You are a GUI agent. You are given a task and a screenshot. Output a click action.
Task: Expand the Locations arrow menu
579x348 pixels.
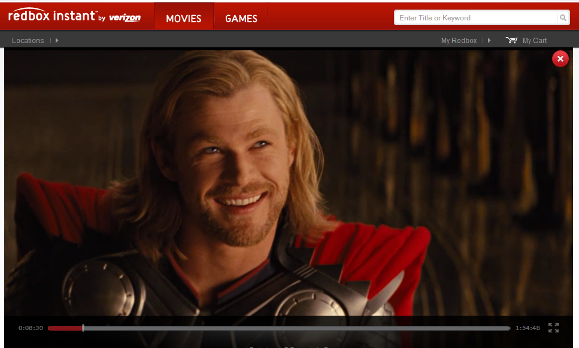[56, 40]
